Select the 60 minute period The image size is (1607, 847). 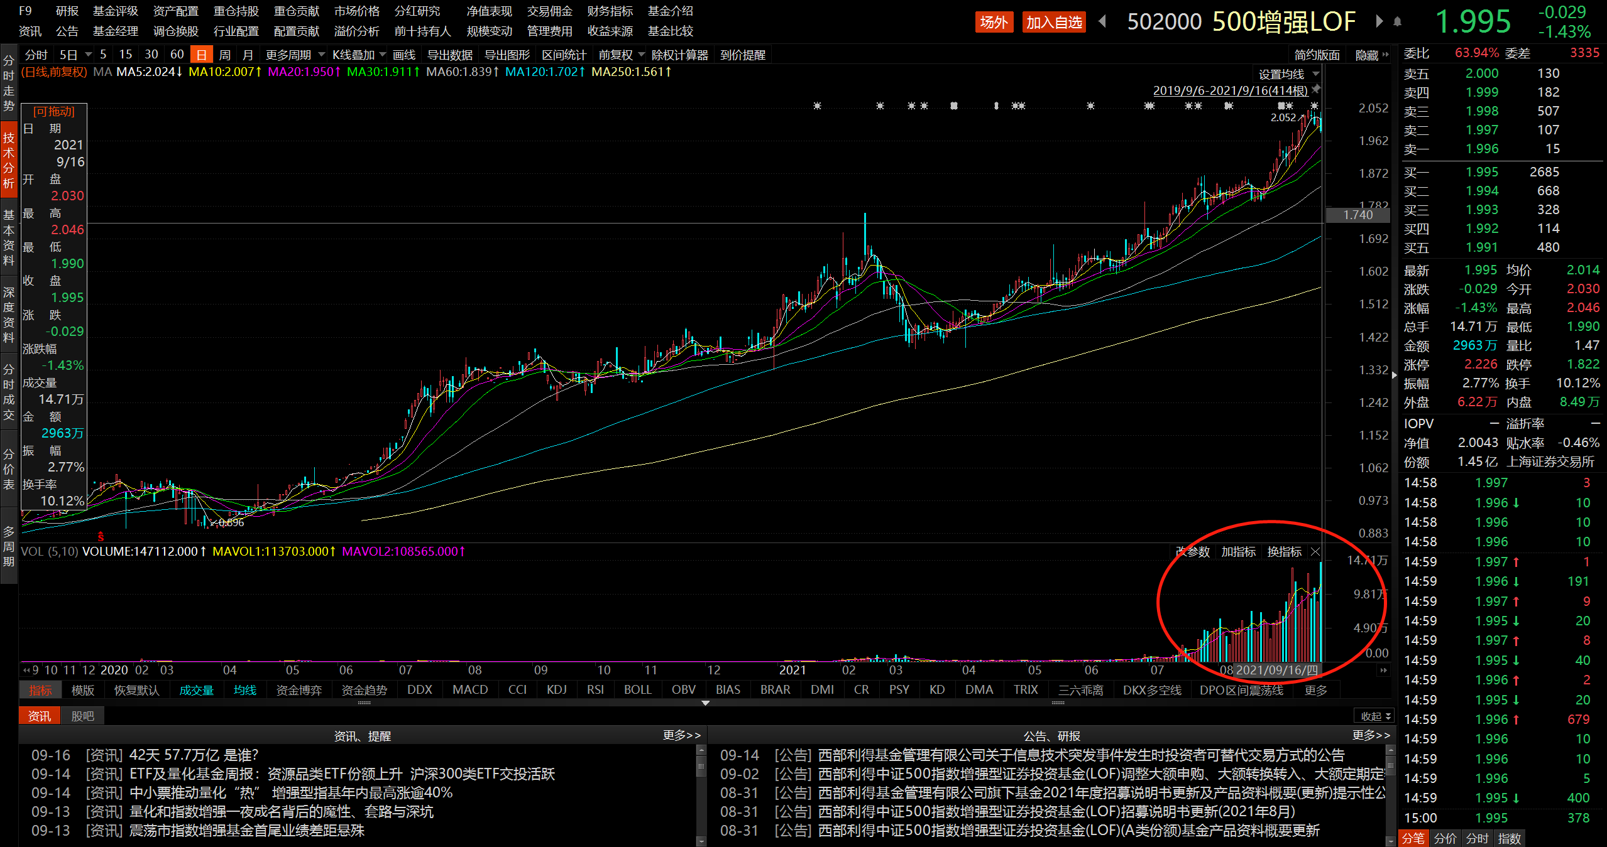click(177, 55)
